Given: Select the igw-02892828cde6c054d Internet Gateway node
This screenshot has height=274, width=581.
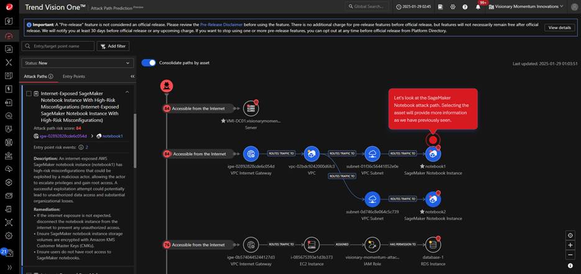Looking at the screenshot, I should [251, 153].
